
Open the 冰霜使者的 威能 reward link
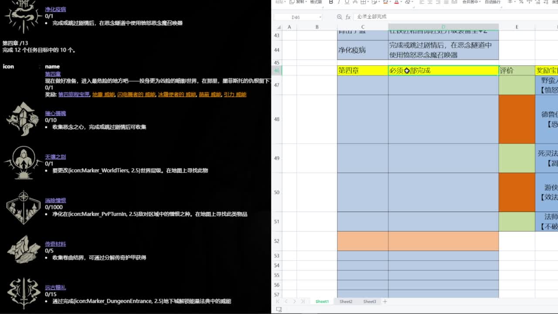pyautogui.click(x=177, y=95)
